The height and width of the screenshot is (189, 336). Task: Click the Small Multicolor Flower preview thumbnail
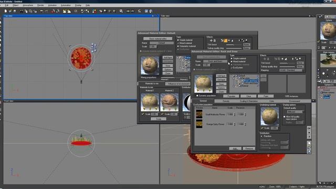click(199, 114)
